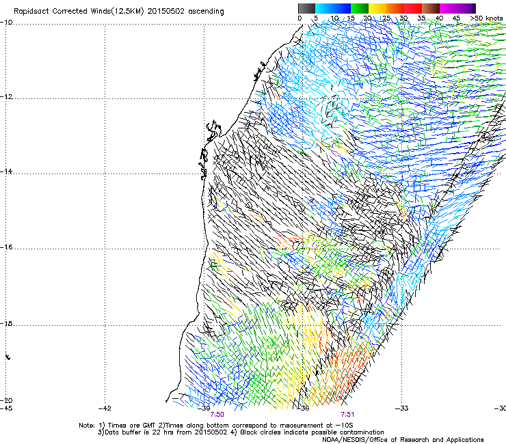The width and height of the screenshot is (506, 444).
Task: Click the "45" legend scale label
Action: (x=456, y=18)
